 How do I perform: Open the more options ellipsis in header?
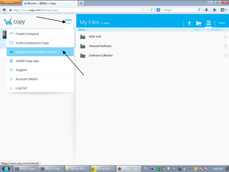[222, 23]
